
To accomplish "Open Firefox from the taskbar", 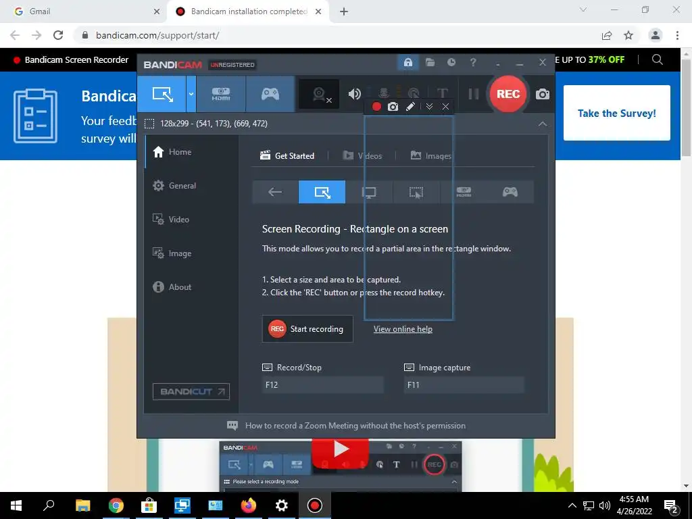I will click(x=249, y=505).
